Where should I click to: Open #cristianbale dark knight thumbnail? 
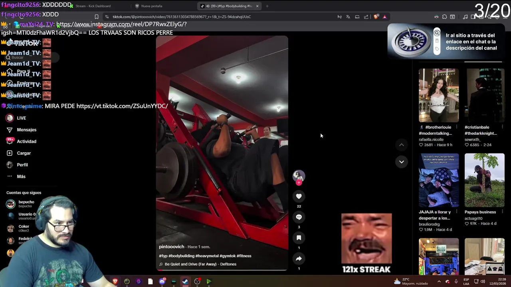click(484, 95)
